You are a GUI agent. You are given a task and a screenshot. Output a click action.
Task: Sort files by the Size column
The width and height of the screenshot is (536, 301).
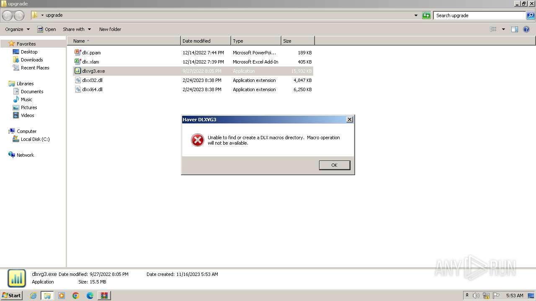[298, 41]
